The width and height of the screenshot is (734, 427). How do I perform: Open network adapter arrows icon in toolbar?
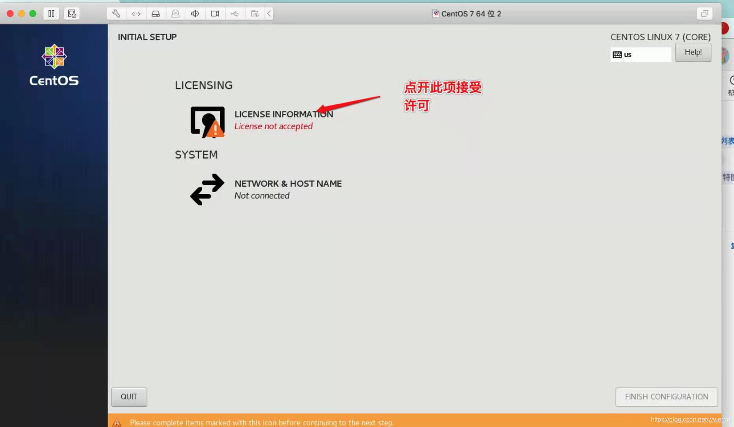tap(136, 14)
